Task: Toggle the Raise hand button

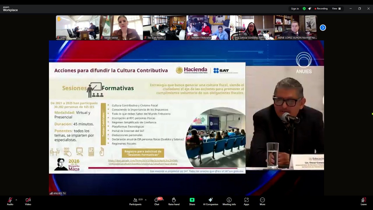Action: 174,201
